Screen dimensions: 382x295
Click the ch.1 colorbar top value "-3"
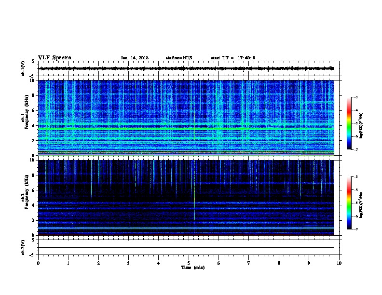[356, 97]
